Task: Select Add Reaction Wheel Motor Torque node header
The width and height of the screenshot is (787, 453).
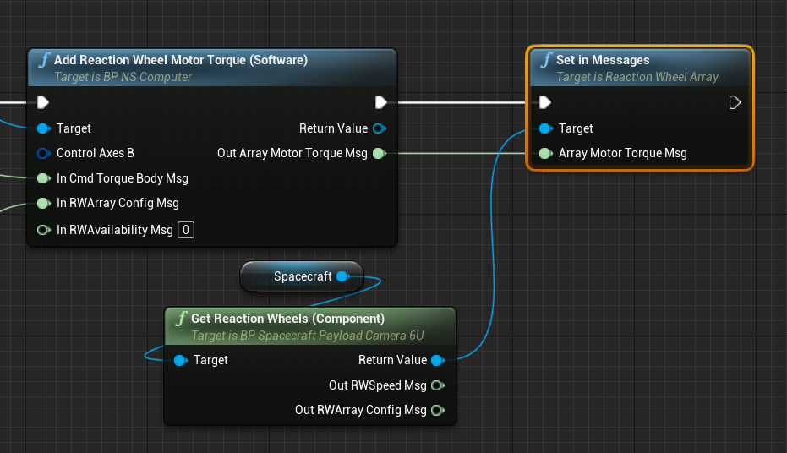Action: point(180,60)
